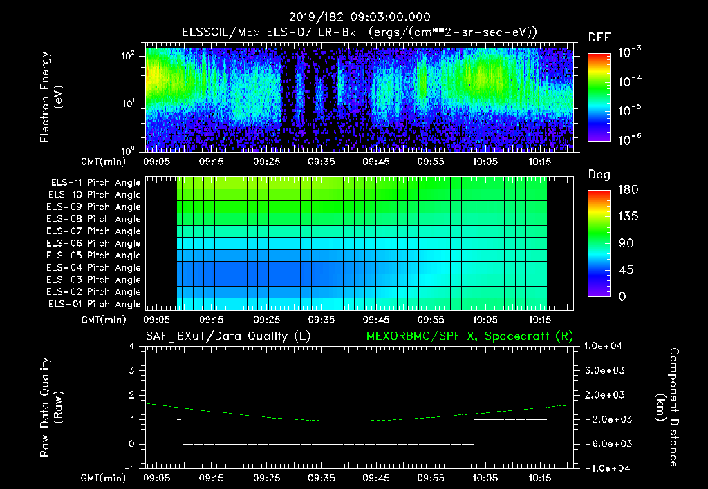The image size is (708, 489).
Task: Click the right axis value 2.0e+03
Action: coord(604,395)
